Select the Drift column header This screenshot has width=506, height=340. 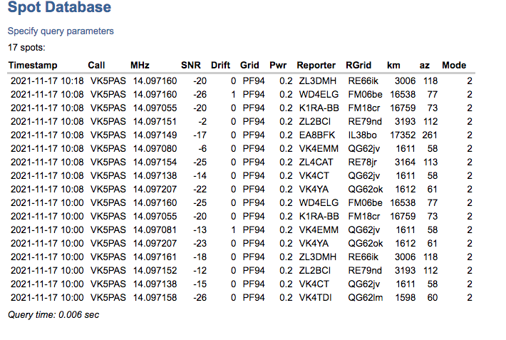coord(220,65)
